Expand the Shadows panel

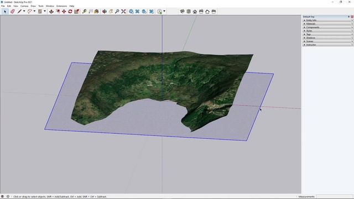(x=328, y=38)
